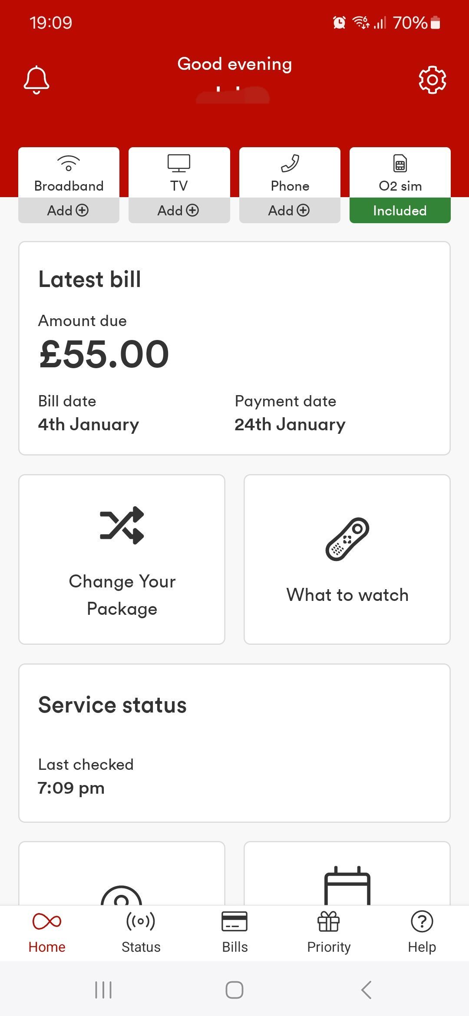Switch to the Bills tab
The width and height of the screenshot is (469, 1016).
(x=234, y=932)
